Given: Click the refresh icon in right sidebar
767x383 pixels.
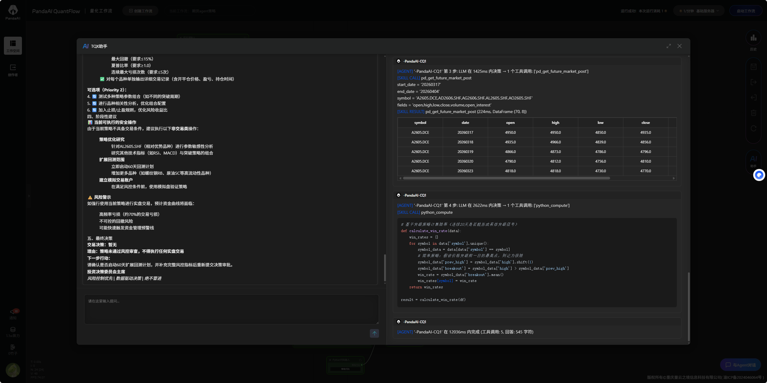Looking at the screenshot, I should [754, 128].
